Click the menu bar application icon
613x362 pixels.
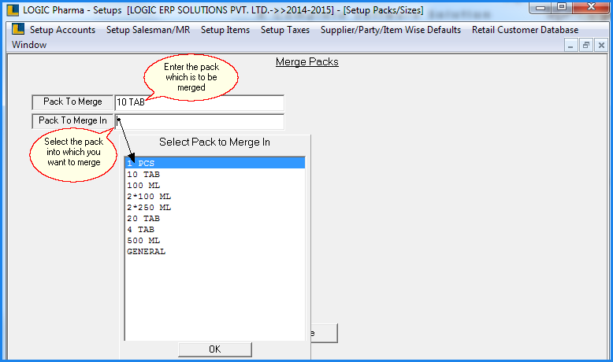18,30
